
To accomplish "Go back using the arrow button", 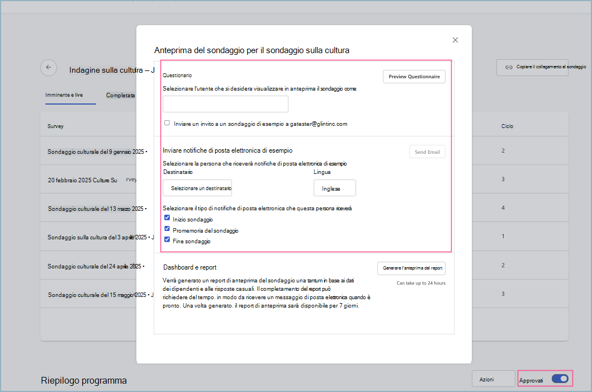I will pyautogui.click(x=49, y=68).
